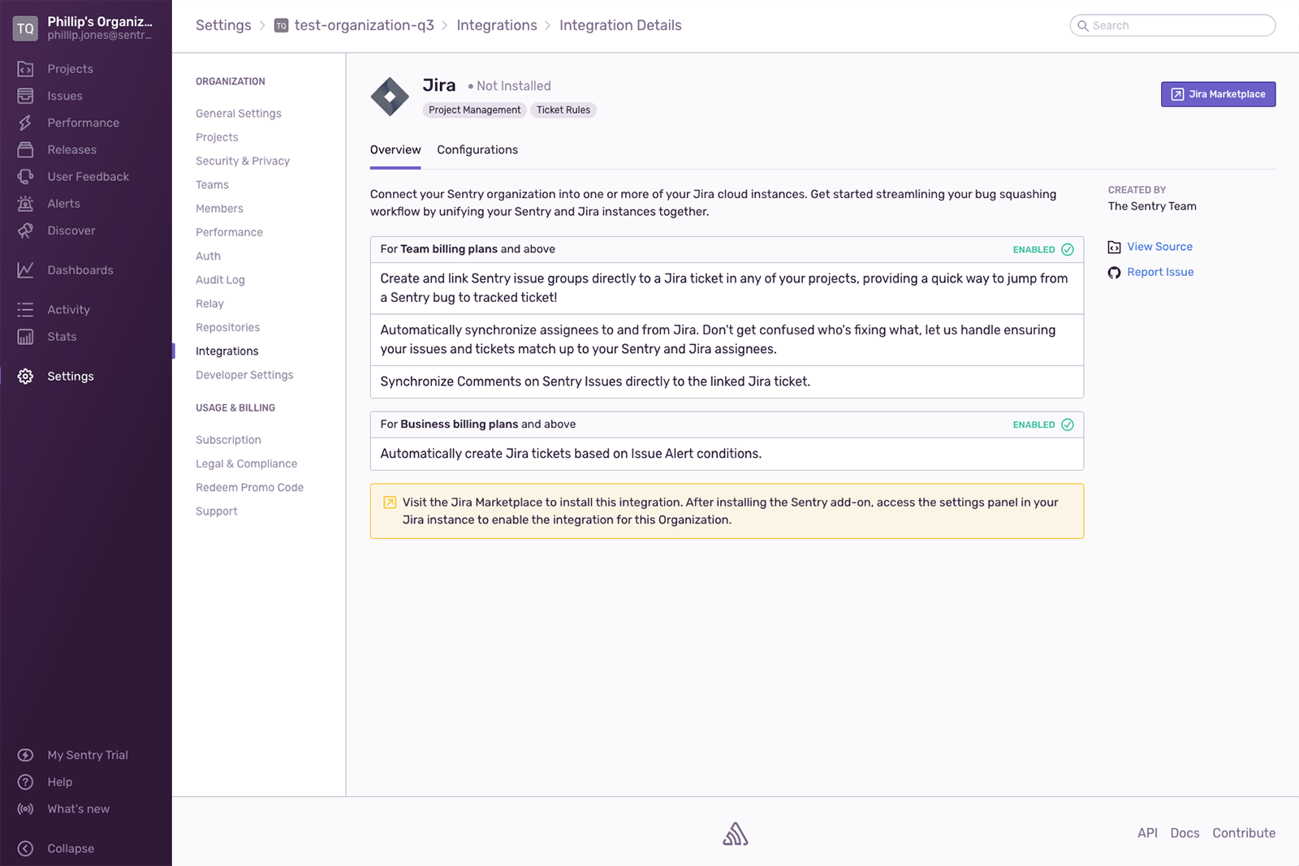The width and height of the screenshot is (1299, 866).
Task: Click the Releases icon in the sidebar
Action: (24, 149)
